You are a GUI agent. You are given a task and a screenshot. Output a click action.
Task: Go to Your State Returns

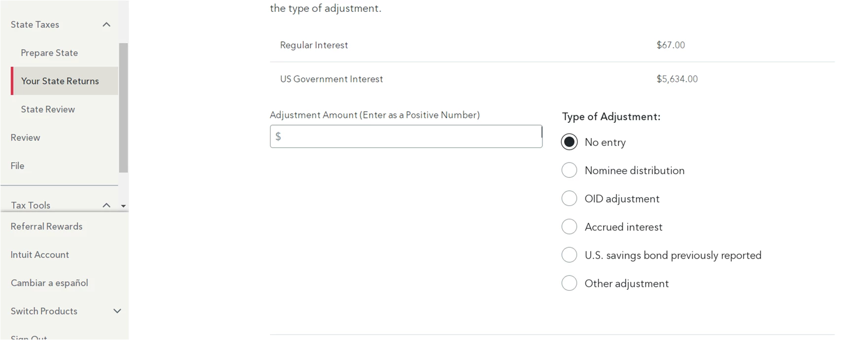click(x=60, y=81)
